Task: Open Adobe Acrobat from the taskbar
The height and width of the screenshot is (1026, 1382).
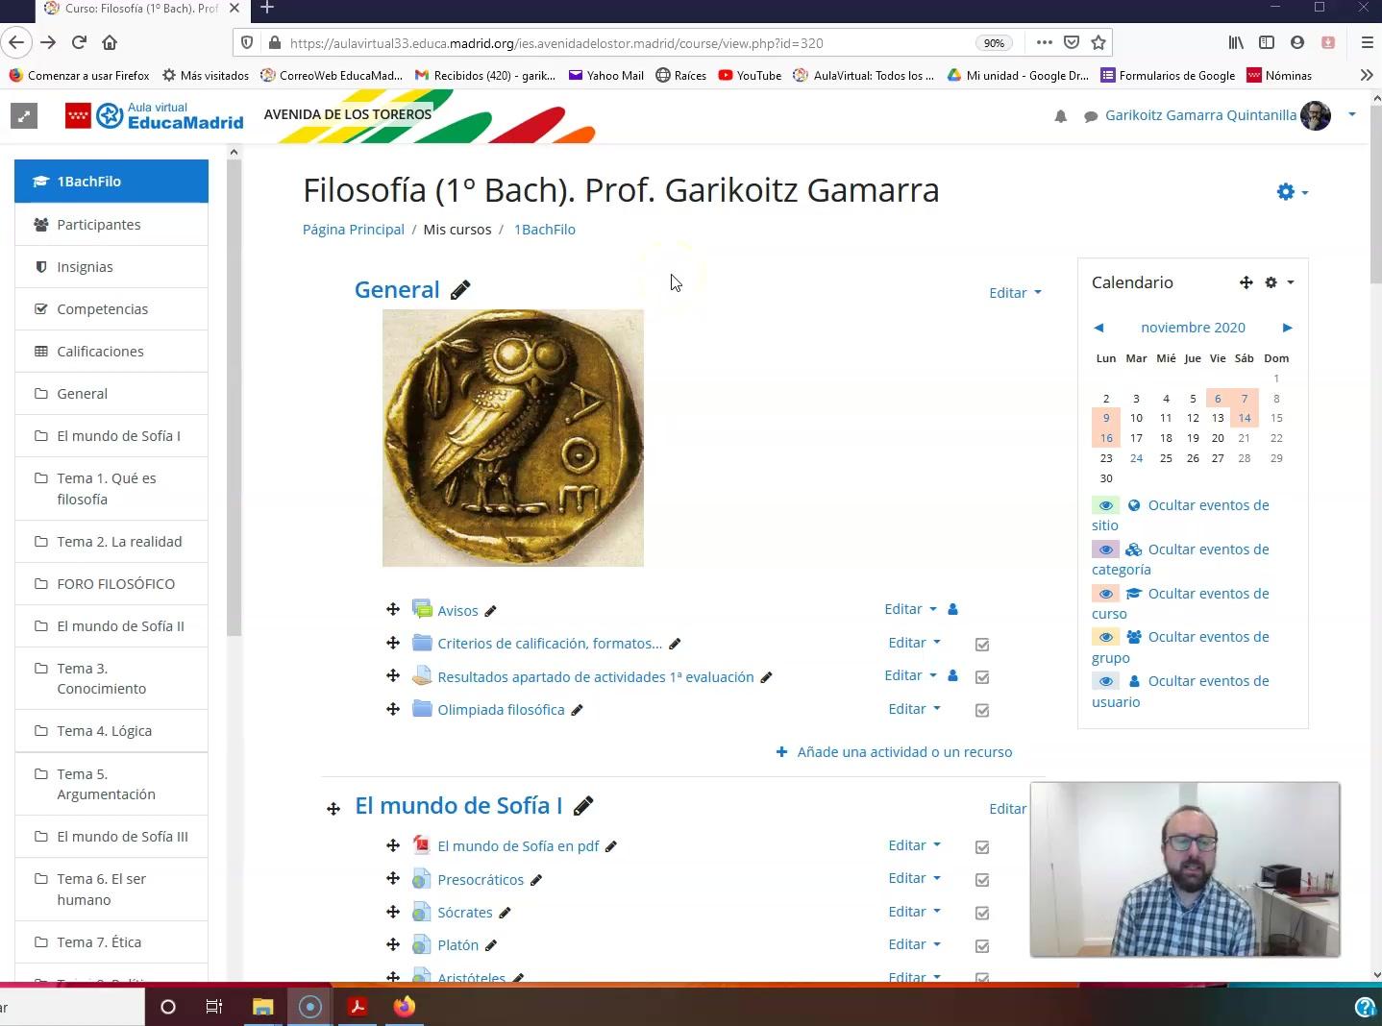Action: [x=357, y=1006]
